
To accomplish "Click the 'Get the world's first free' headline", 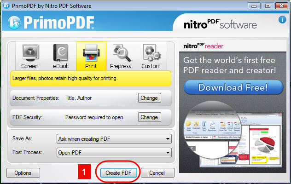I will point(229,65).
